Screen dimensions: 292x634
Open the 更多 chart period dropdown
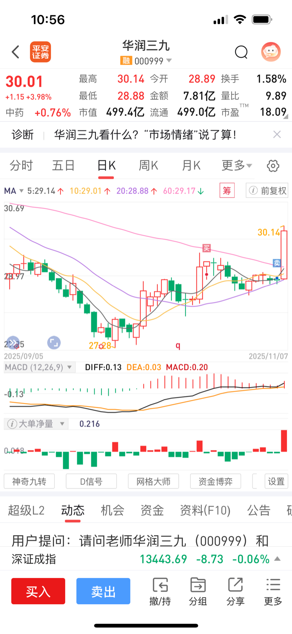(237, 165)
